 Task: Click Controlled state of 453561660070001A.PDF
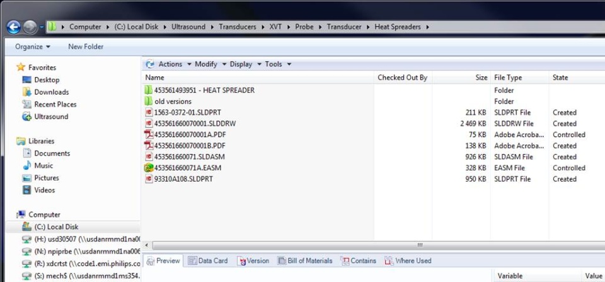point(568,134)
